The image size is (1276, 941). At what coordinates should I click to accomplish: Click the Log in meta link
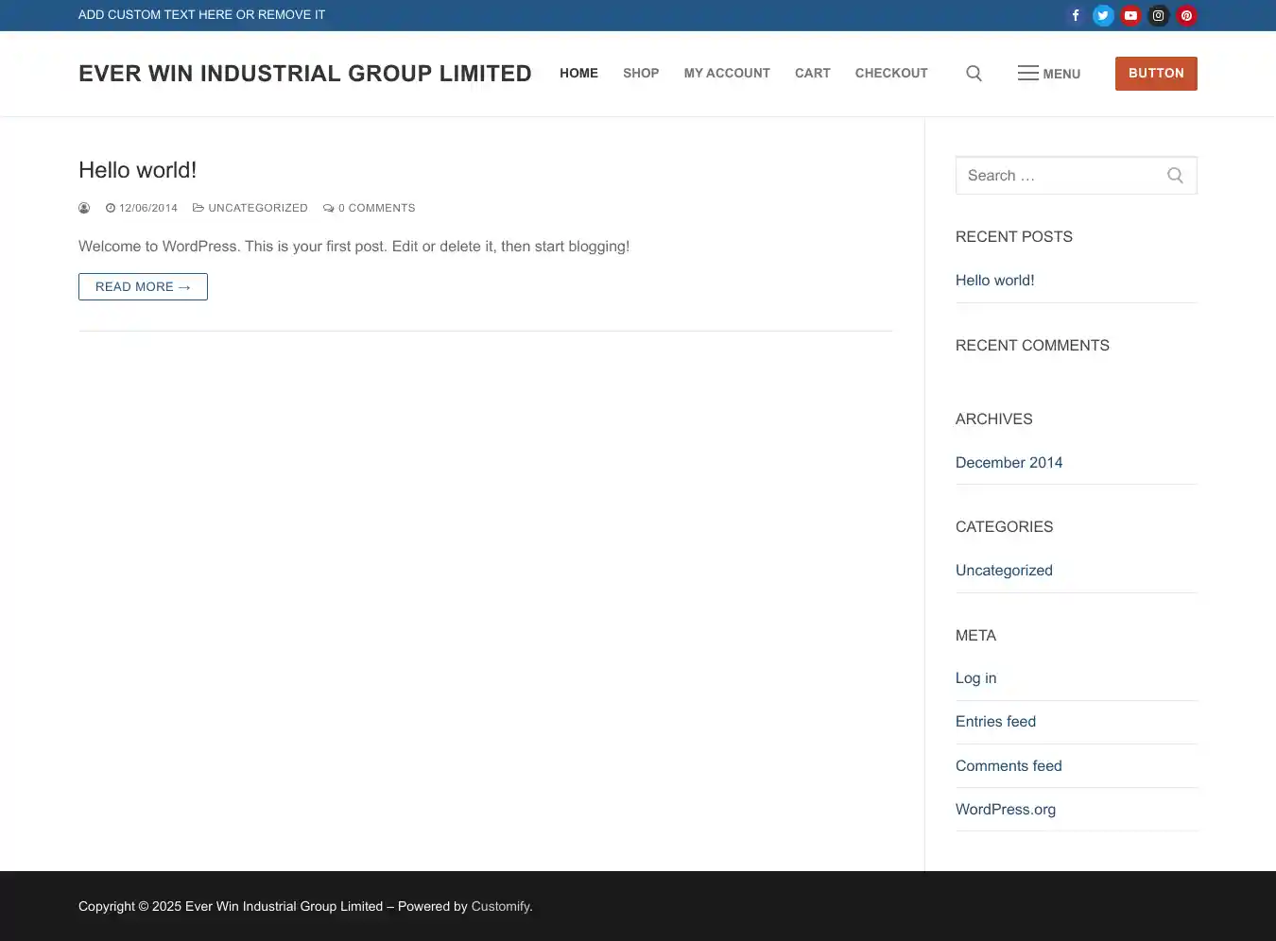975,678
